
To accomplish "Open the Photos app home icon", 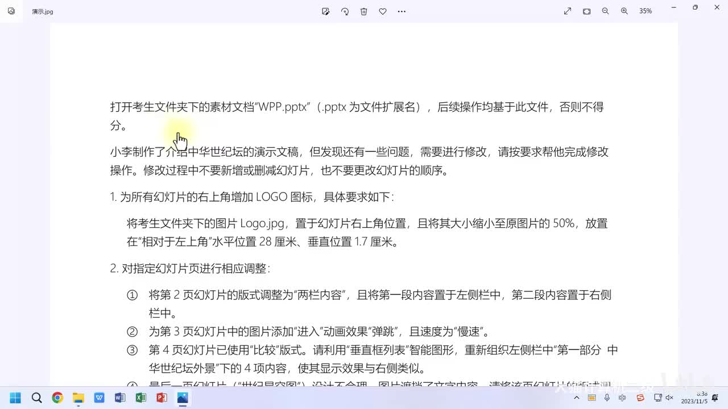I will (x=11, y=11).
